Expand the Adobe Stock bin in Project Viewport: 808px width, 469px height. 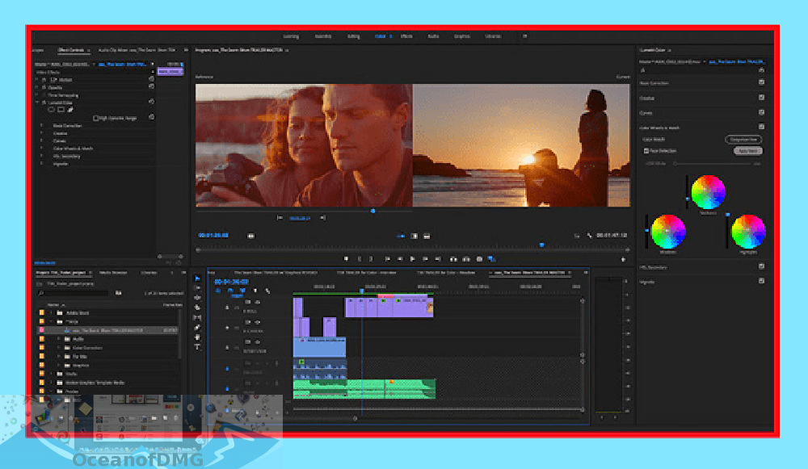[51, 312]
